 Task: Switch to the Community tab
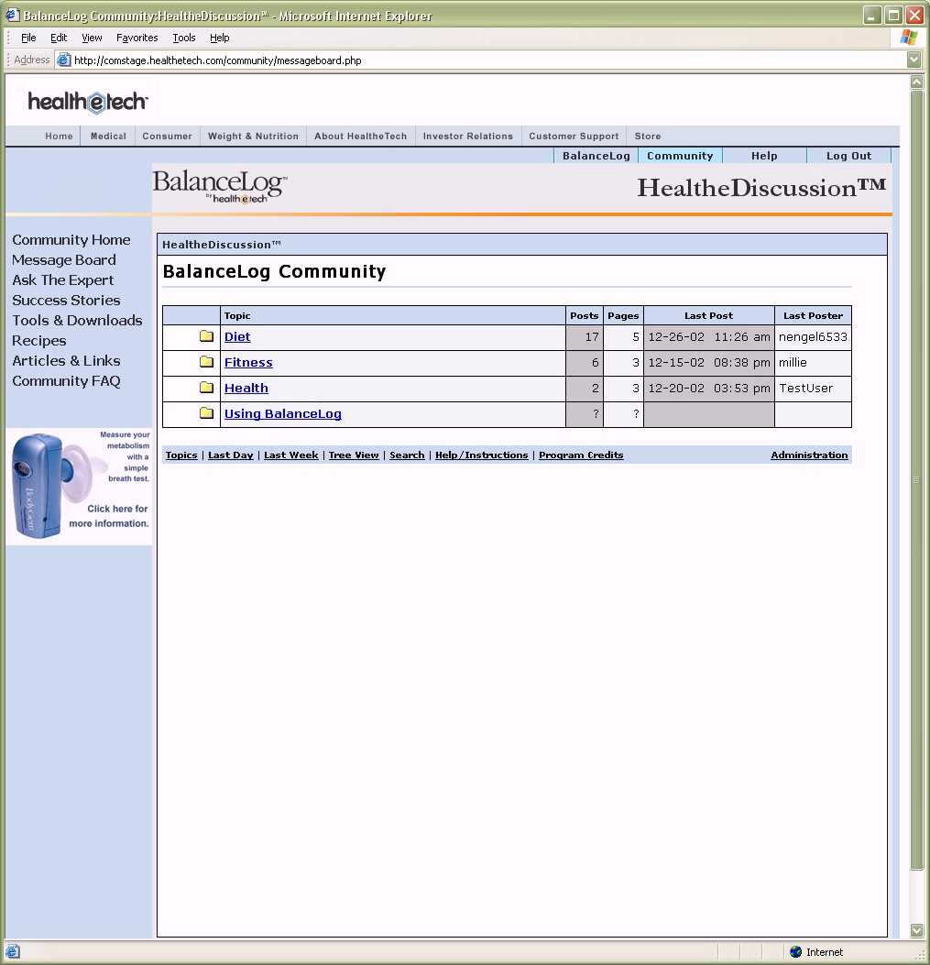point(680,156)
